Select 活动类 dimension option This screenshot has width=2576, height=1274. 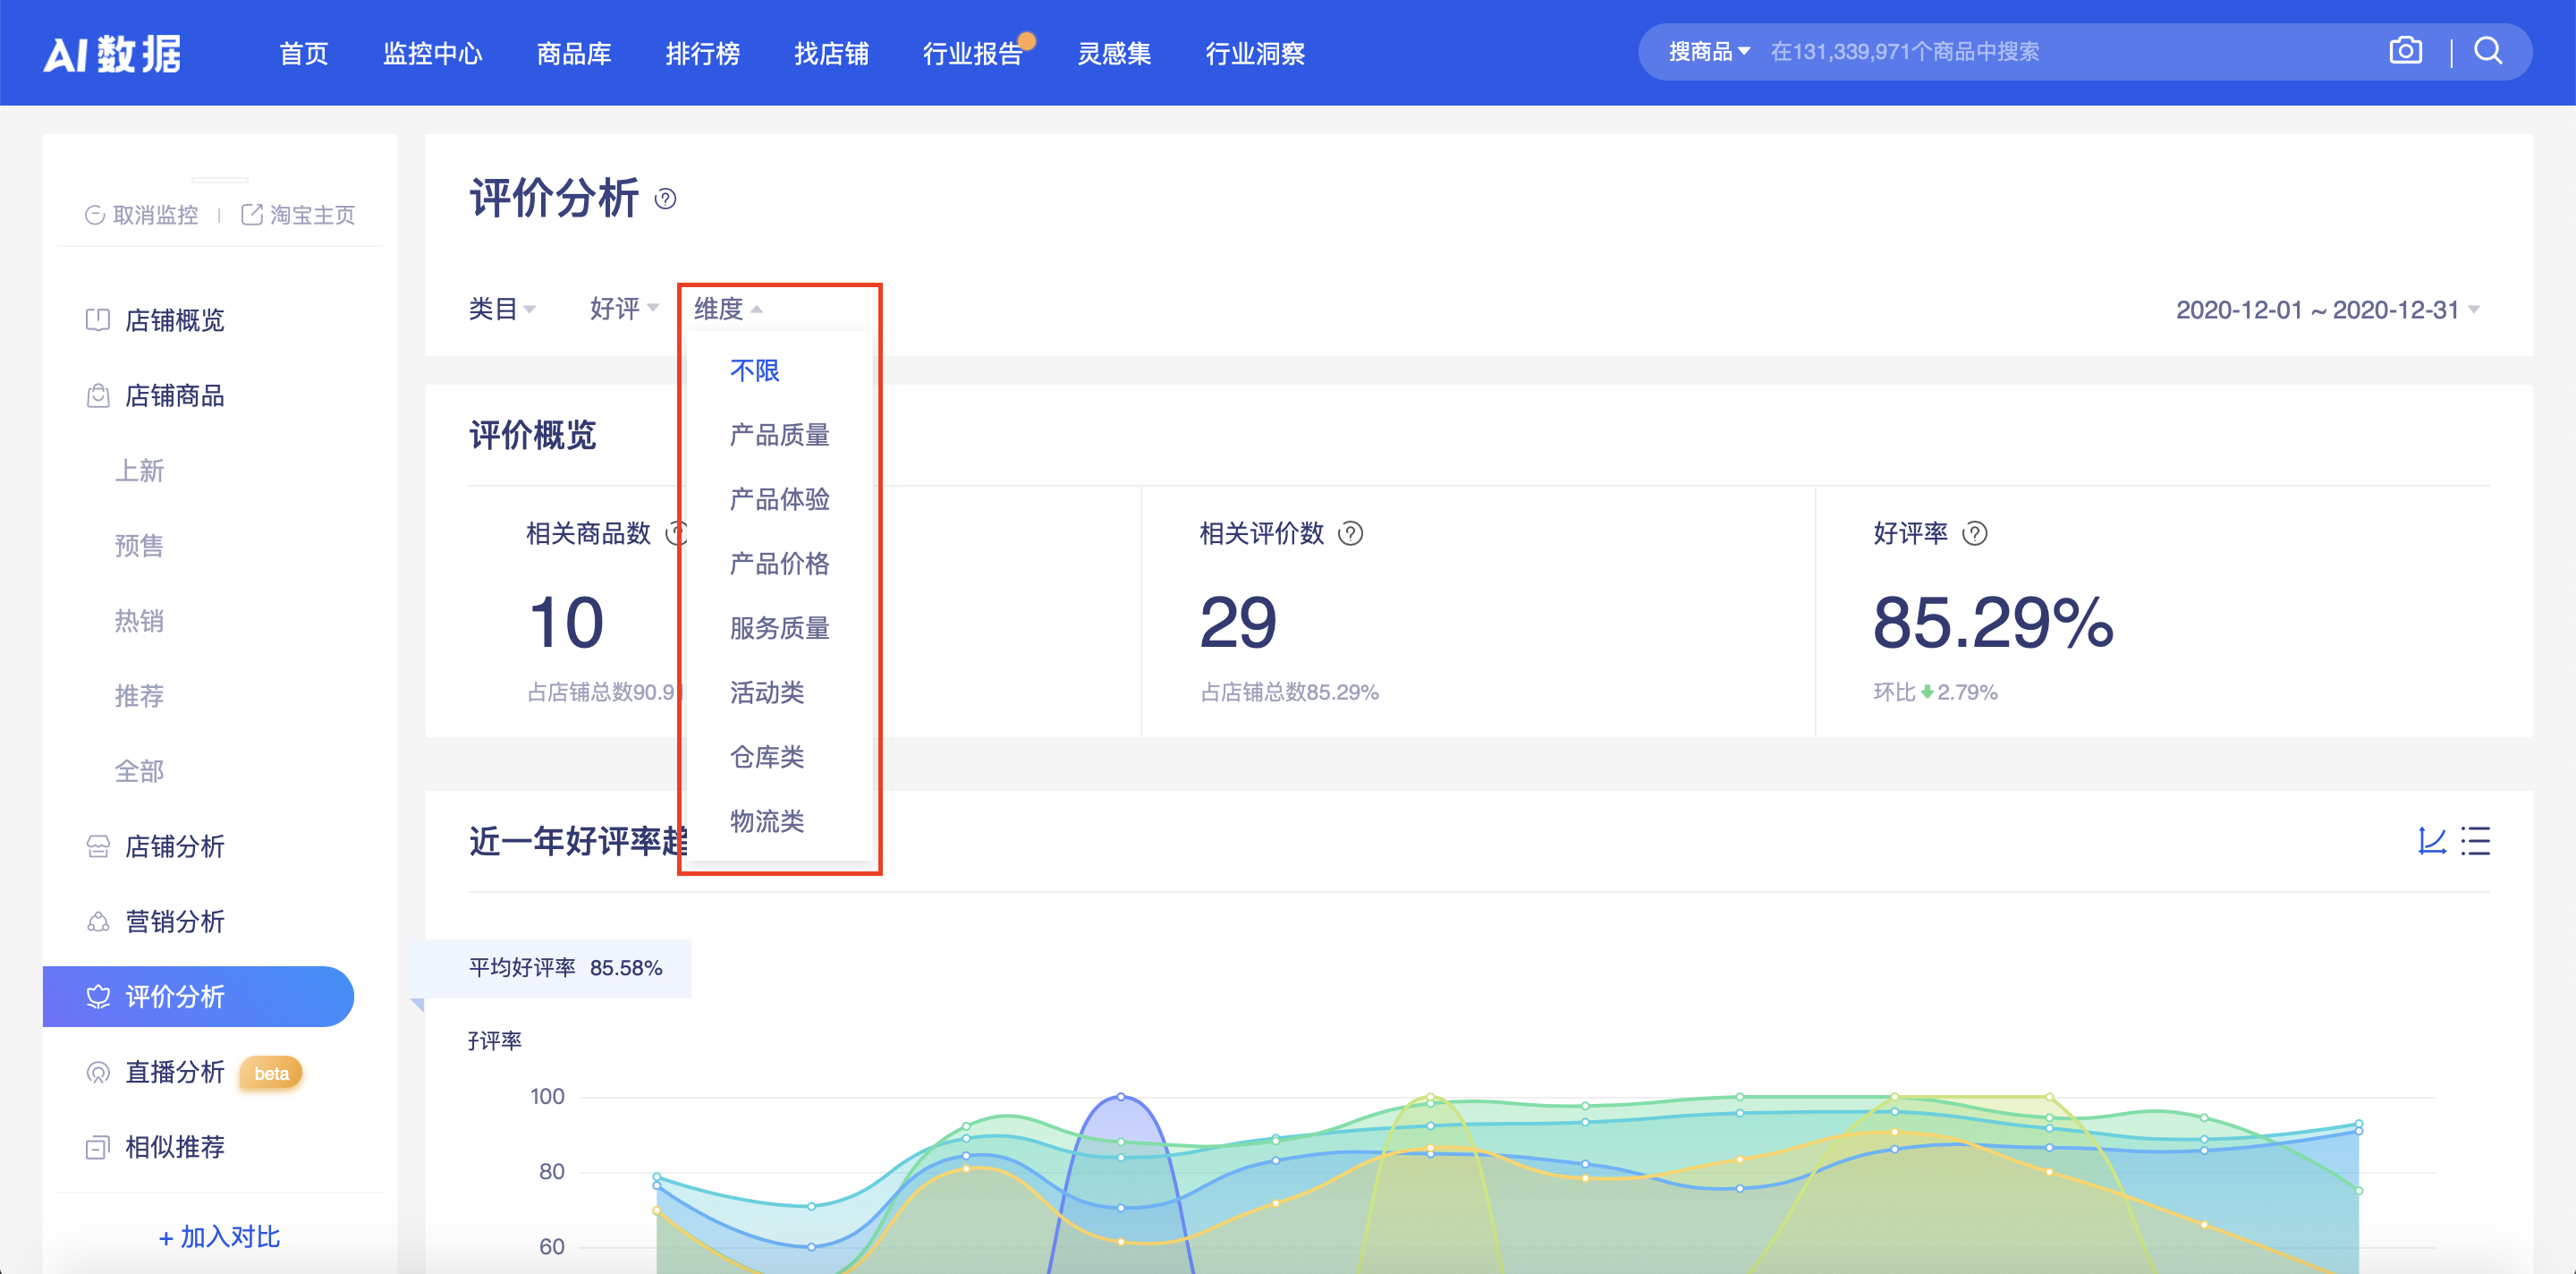767,692
